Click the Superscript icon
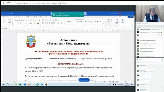Image resolution: width=164 pixels, height=92 pixels. 28,23
